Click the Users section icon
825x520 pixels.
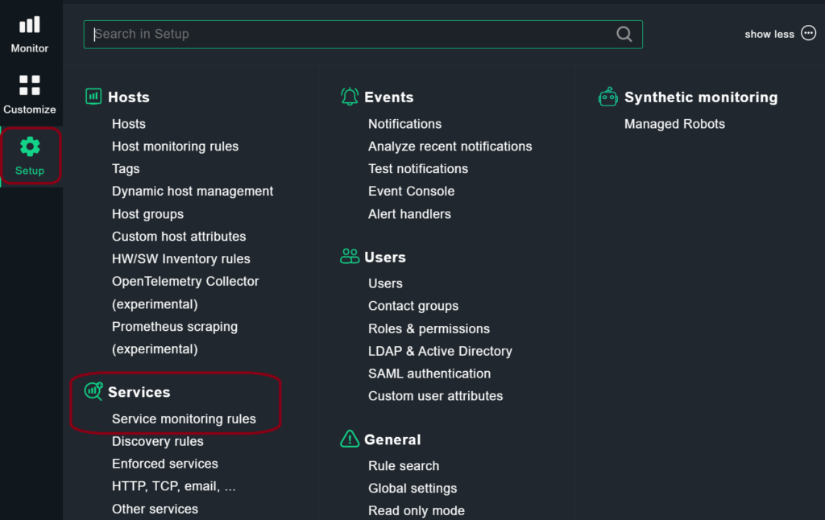click(x=348, y=256)
